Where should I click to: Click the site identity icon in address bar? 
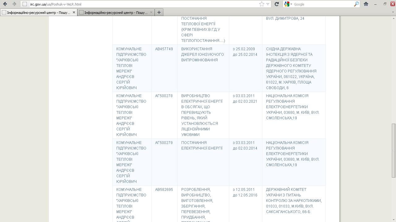25,4
